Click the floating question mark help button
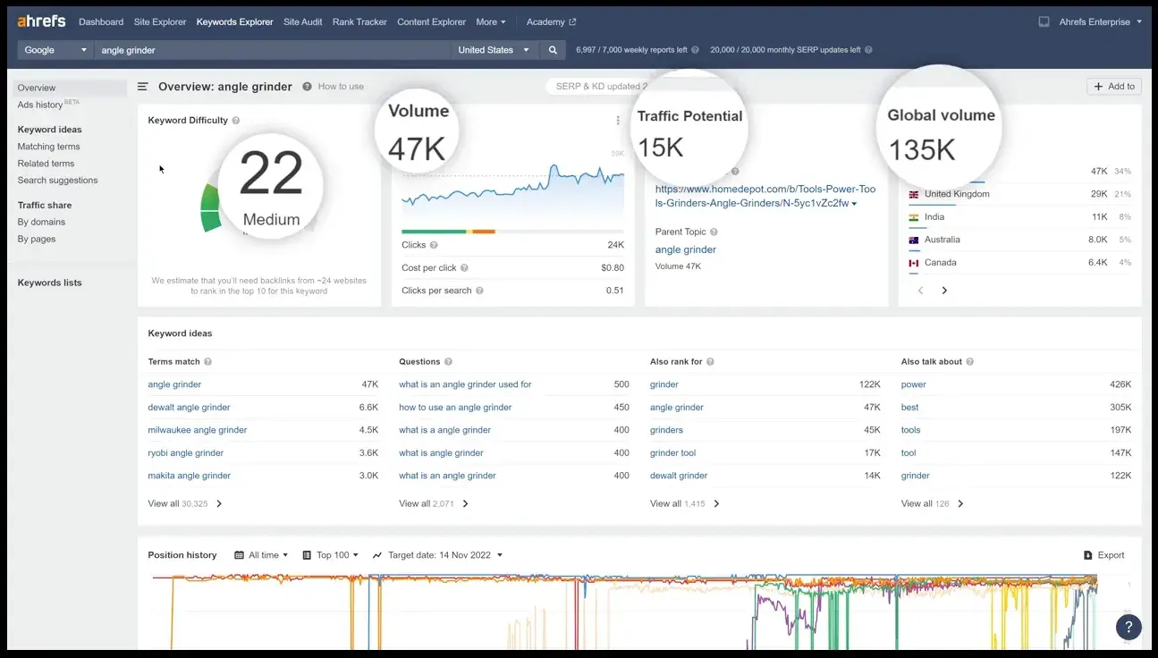This screenshot has width=1158, height=658. pos(1128,627)
